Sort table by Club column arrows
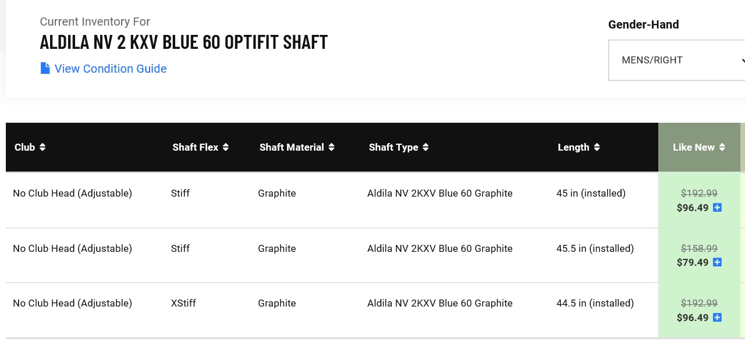The height and width of the screenshot is (349, 745). tap(42, 147)
